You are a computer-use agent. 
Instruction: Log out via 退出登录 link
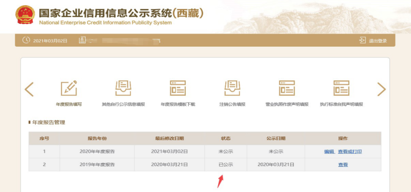pos(378,41)
